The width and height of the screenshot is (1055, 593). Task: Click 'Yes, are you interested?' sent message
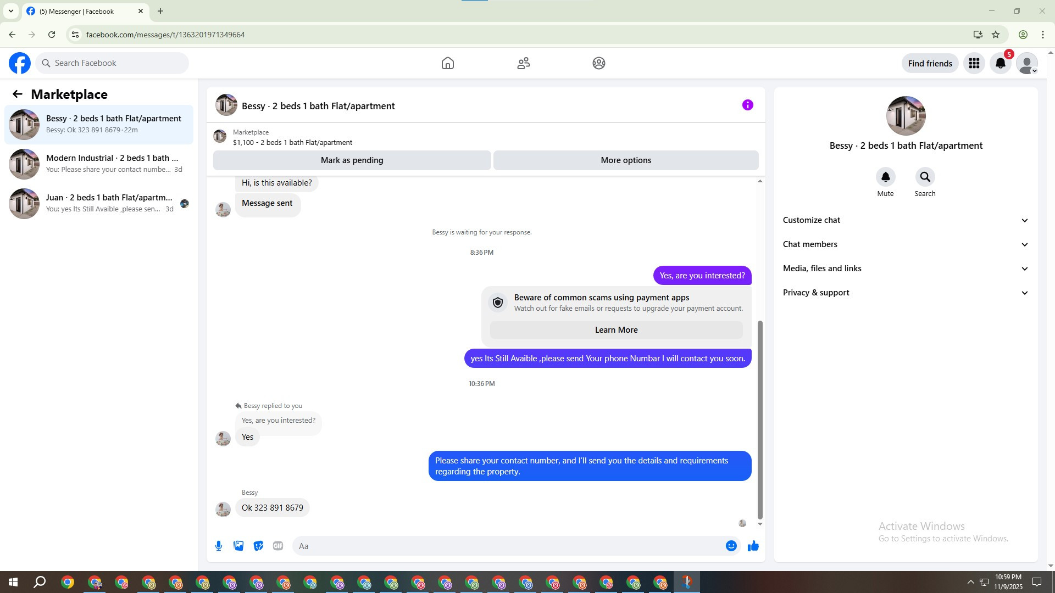coord(702,276)
